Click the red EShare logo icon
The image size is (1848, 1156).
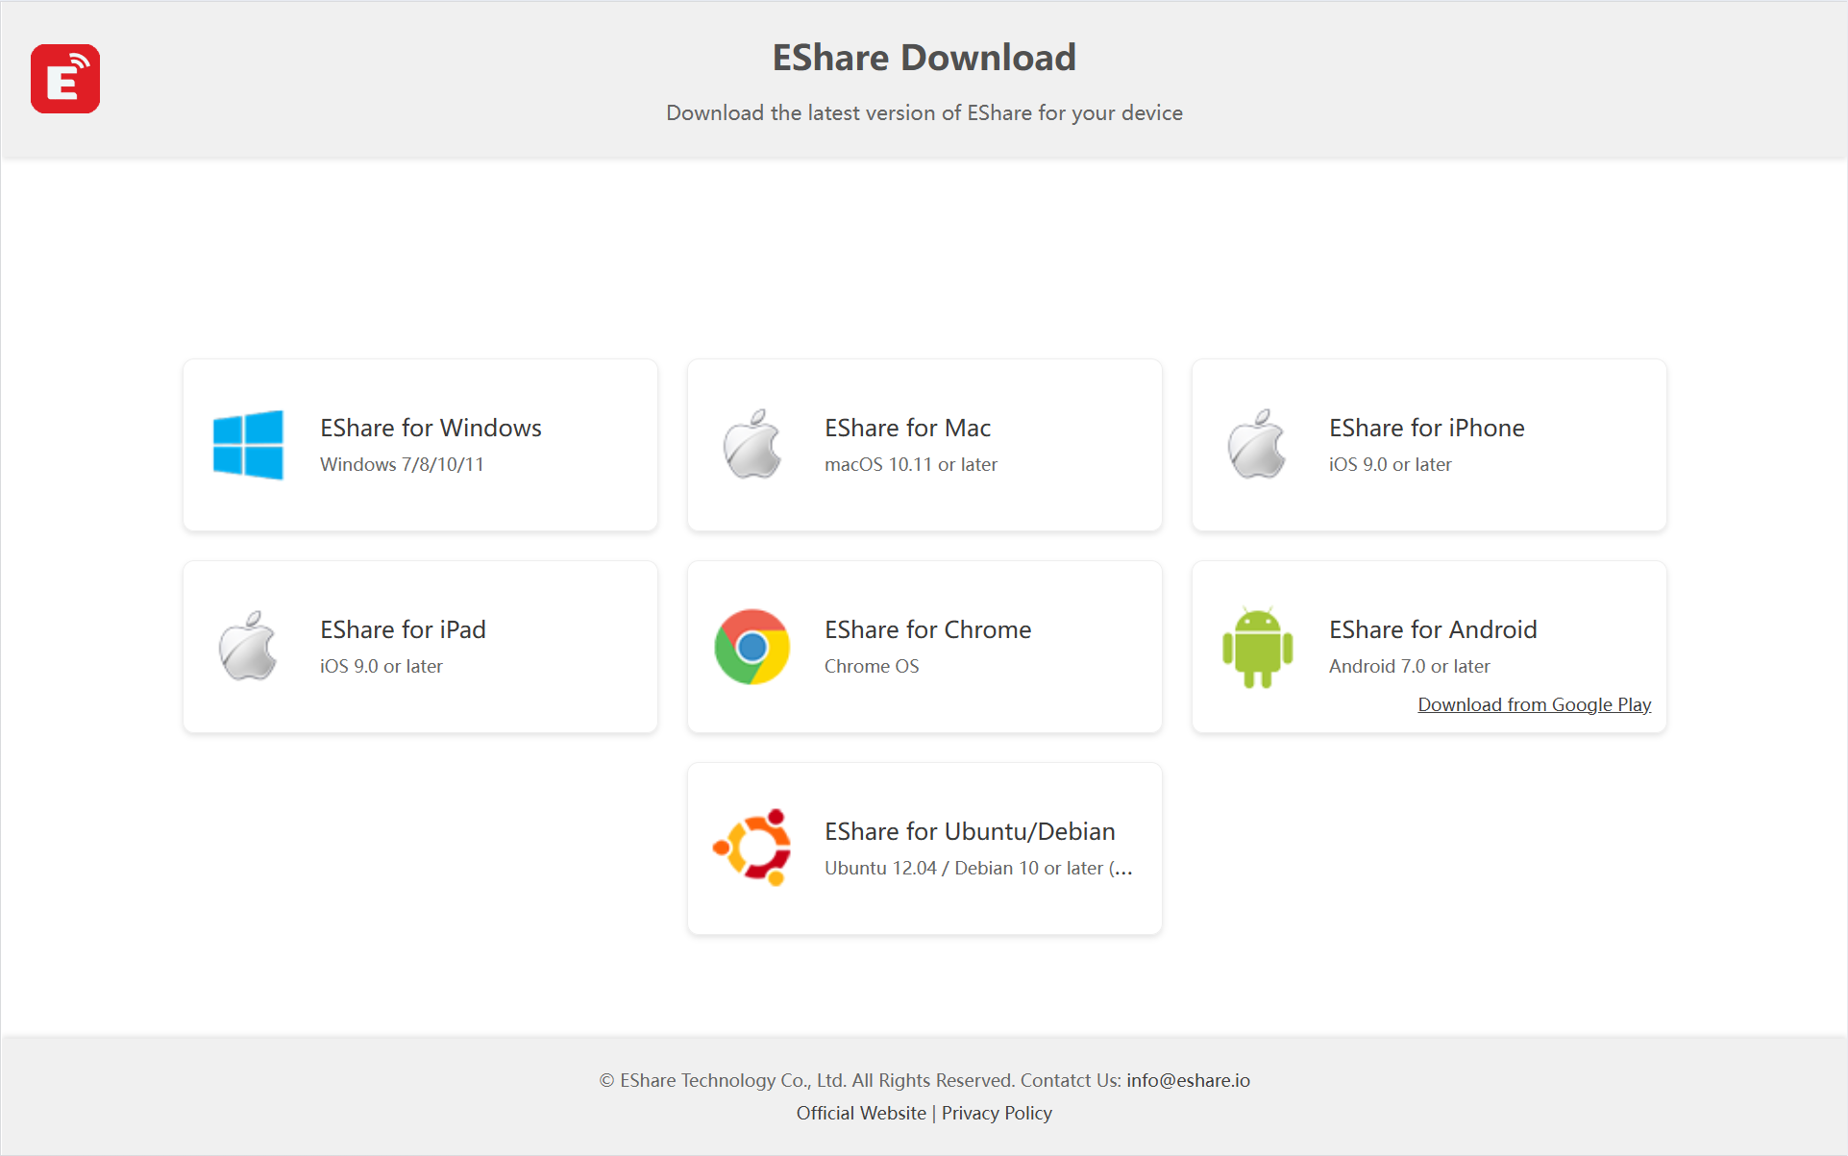(x=65, y=79)
